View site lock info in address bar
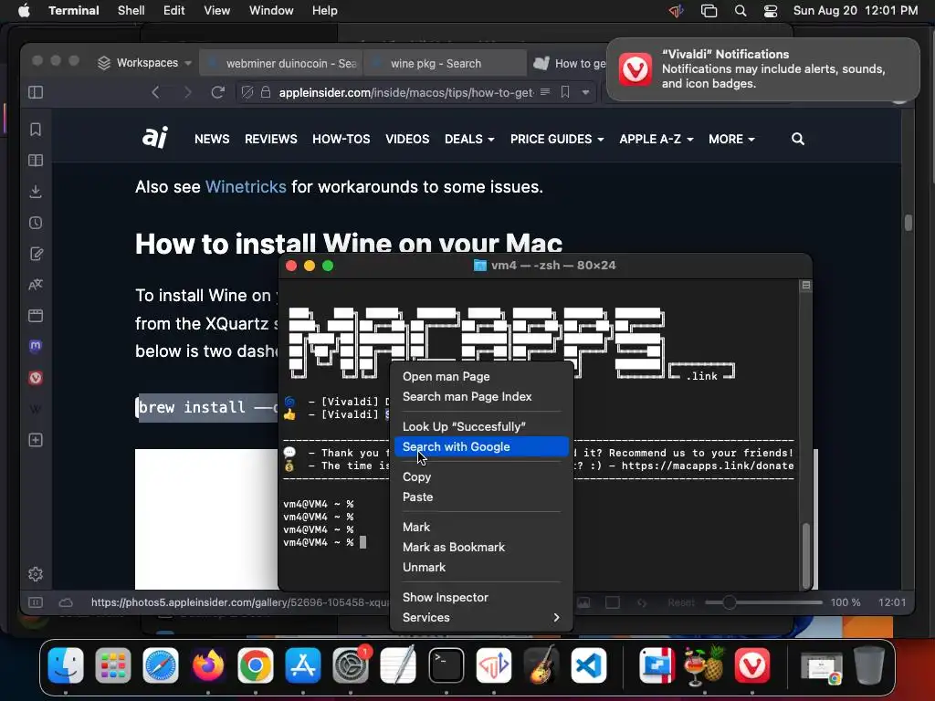 coord(266,92)
